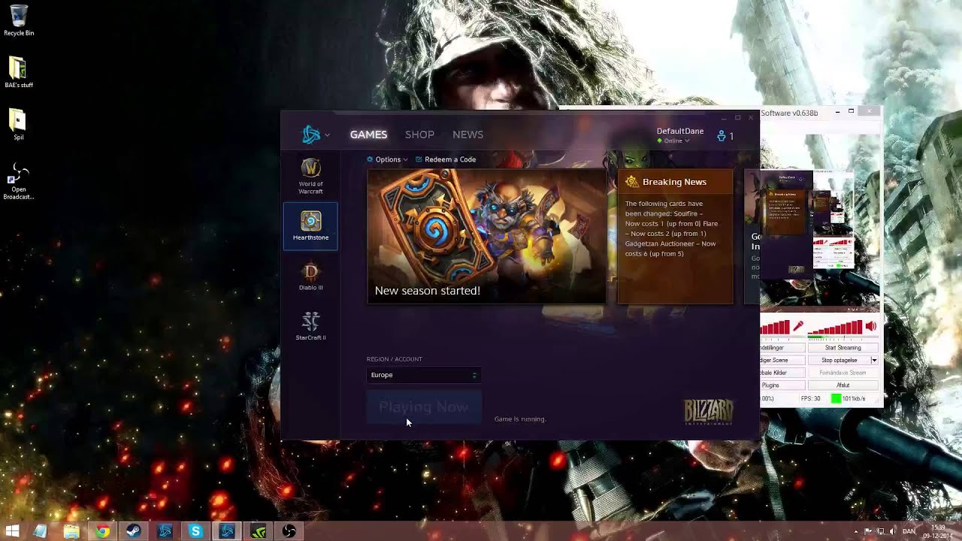This screenshot has width=962, height=541.
Task: Open Recycle Bin on the desktop
Action: (19, 20)
